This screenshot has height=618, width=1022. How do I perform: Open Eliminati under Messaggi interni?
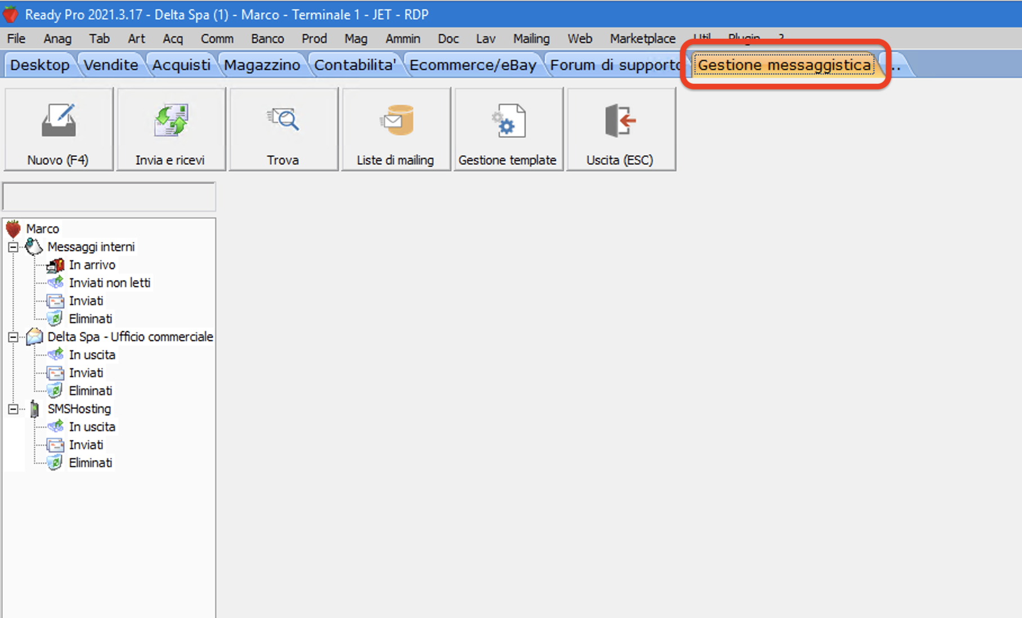tap(91, 319)
